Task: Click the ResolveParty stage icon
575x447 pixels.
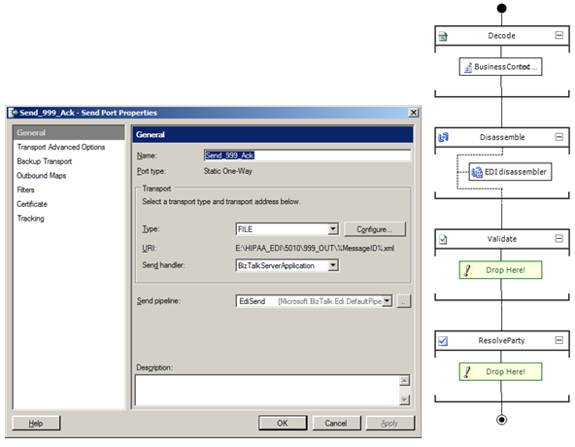Action: coord(443,341)
